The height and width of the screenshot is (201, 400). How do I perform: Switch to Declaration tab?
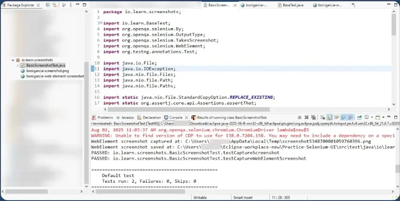tap(149, 118)
